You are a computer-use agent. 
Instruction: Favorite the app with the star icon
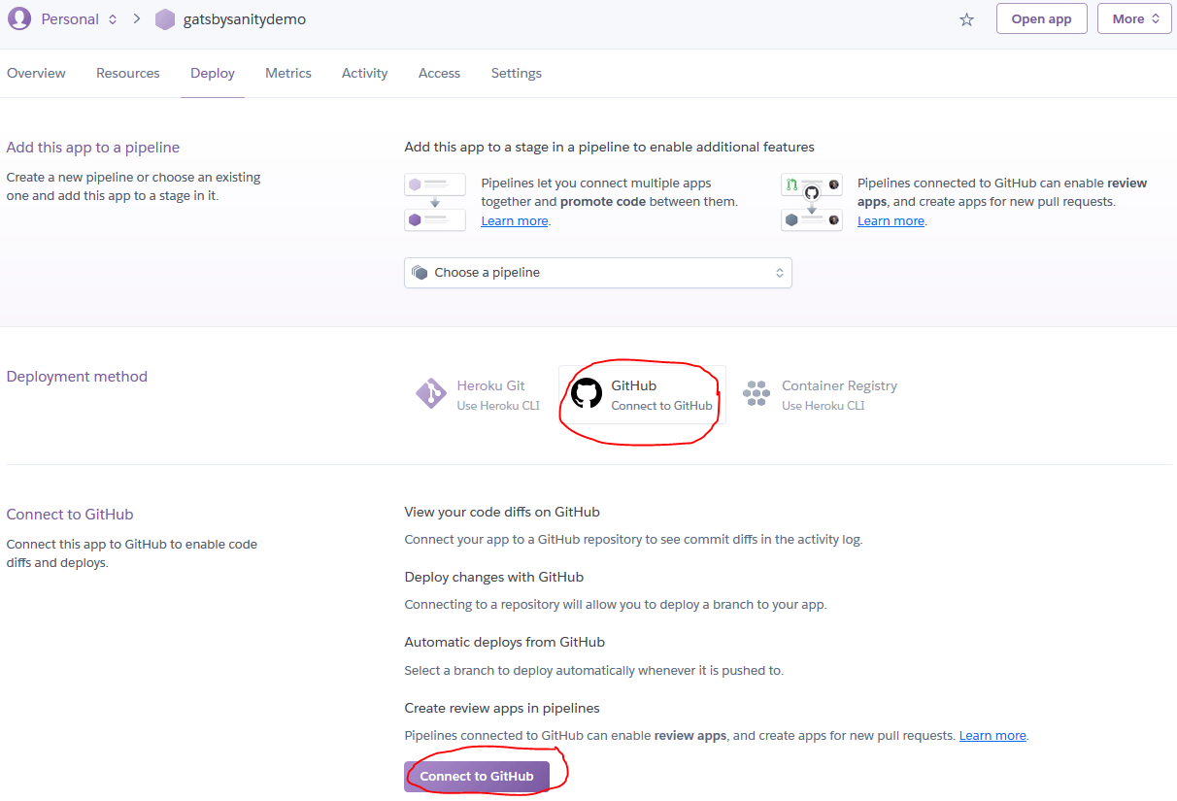[x=966, y=19]
